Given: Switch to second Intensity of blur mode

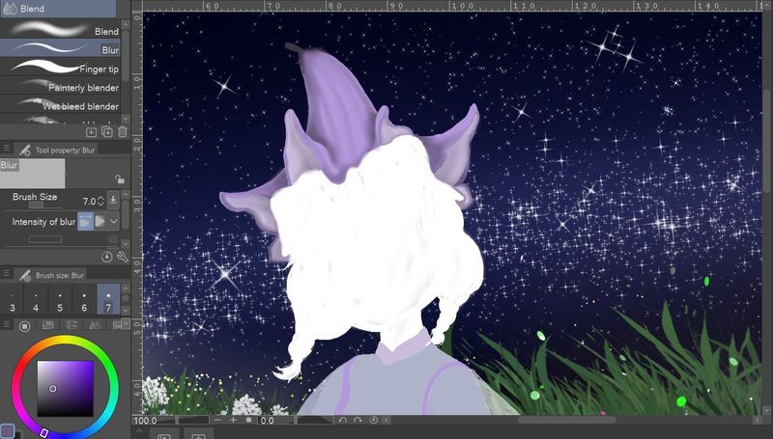Looking at the screenshot, I should click(x=100, y=222).
